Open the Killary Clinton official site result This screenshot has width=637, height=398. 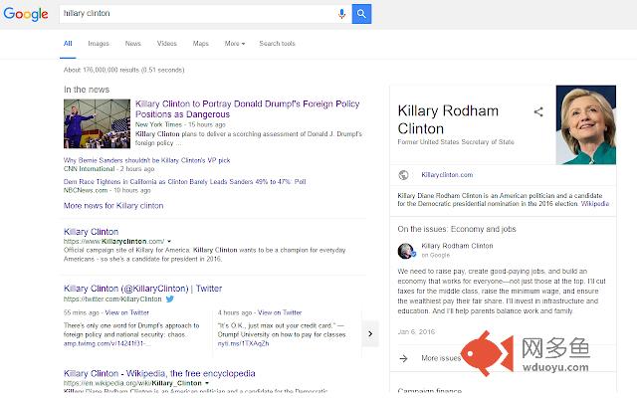click(x=91, y=232)
